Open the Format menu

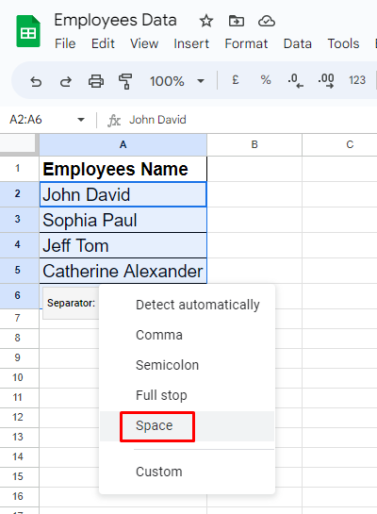(x=246, y=43)
